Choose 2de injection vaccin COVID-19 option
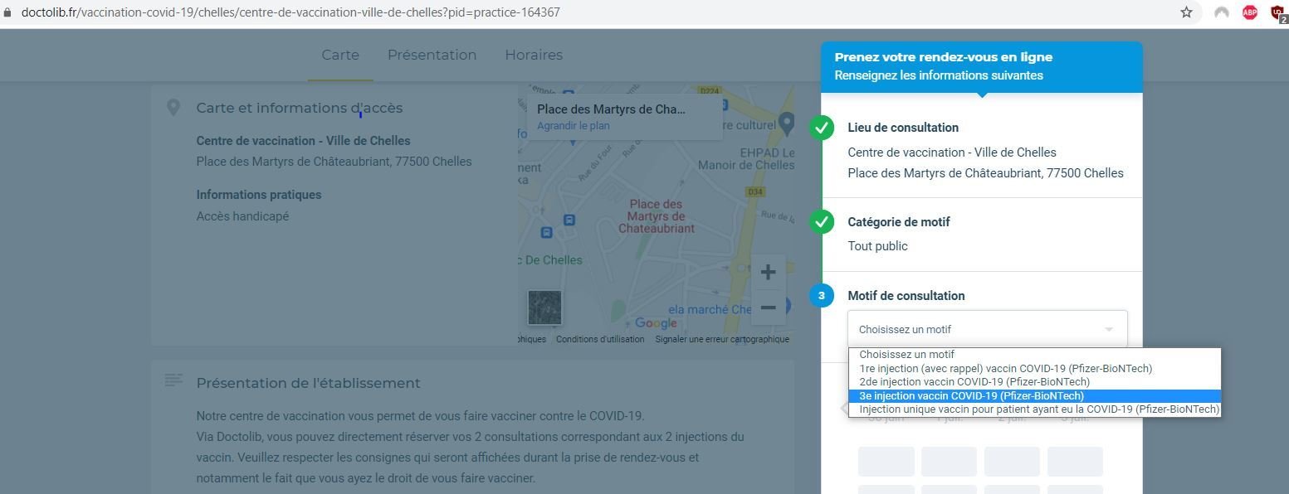Image resolution: width=1289 pixels, height=494 pixels. coord(1034,382)
